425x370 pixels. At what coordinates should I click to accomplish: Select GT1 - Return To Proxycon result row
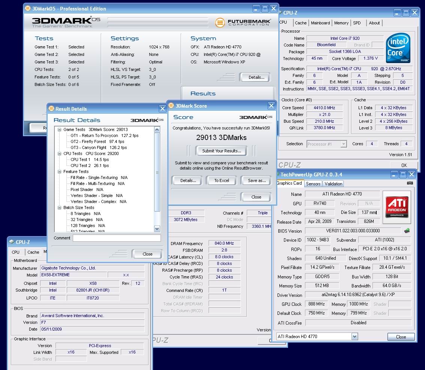[104, 135]
